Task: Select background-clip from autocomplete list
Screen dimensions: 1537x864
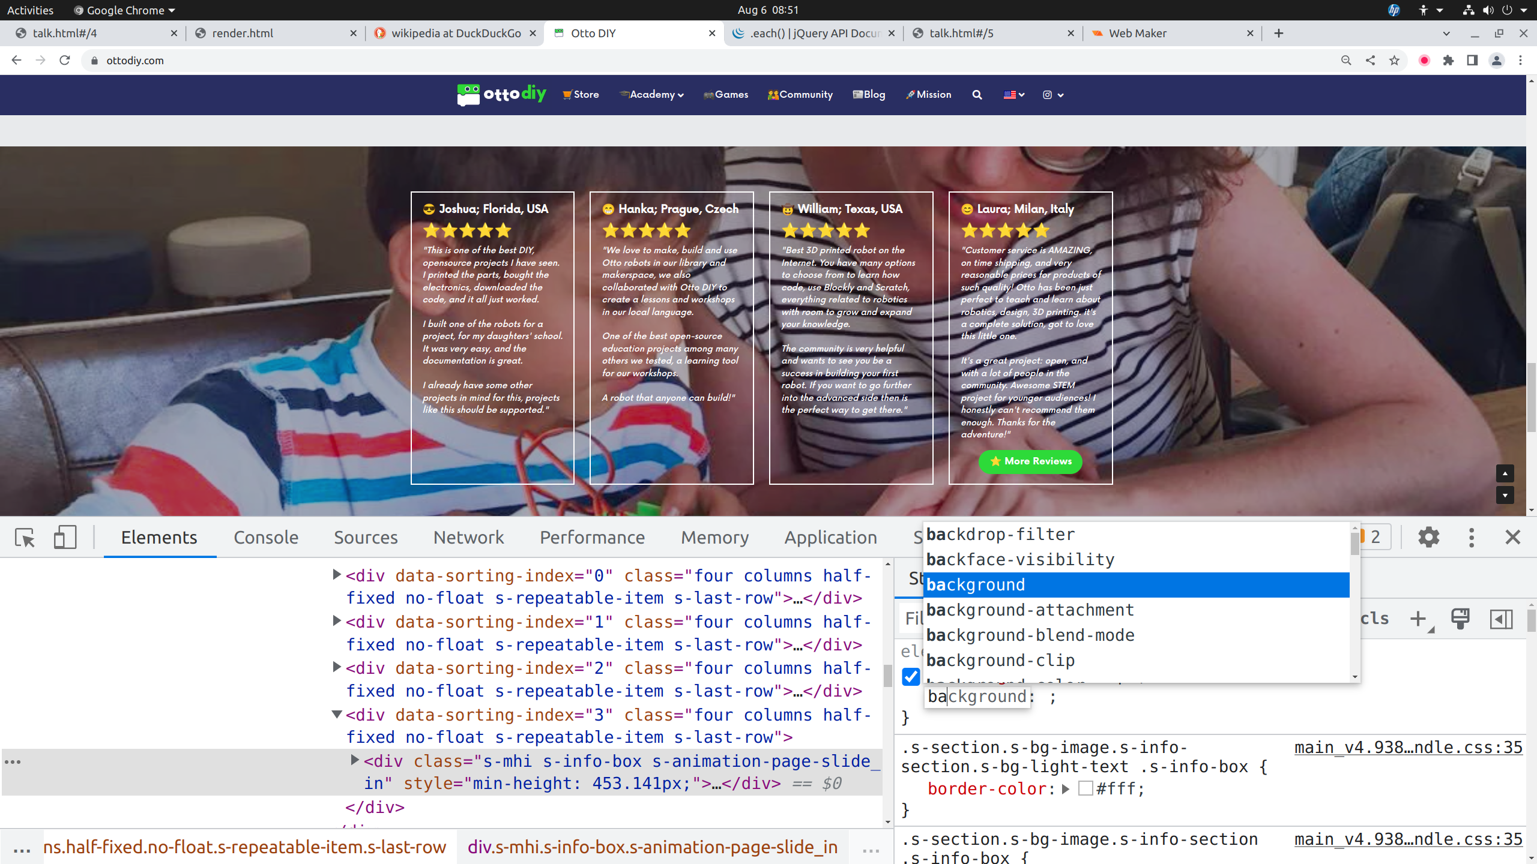Action: pyautogui.click(x=1000, y=660)
